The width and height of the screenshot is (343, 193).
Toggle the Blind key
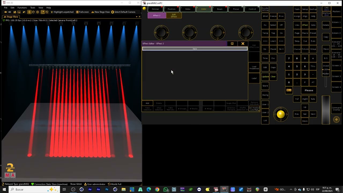265,16
